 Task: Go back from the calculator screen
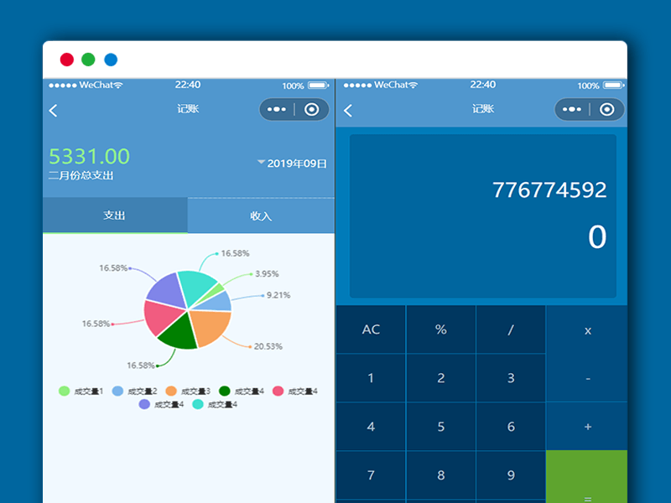coord(348,111)
